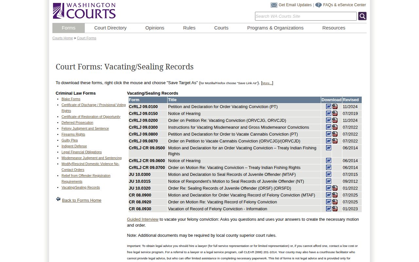The width and height of the screenshot is (419, 262).
Task: Open Court Directory menu item
Action: [x=110, y=28]
